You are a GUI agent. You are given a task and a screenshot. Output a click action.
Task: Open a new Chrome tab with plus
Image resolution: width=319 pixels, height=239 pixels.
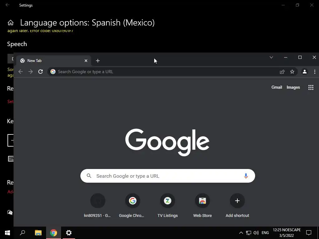coord(98,61)
